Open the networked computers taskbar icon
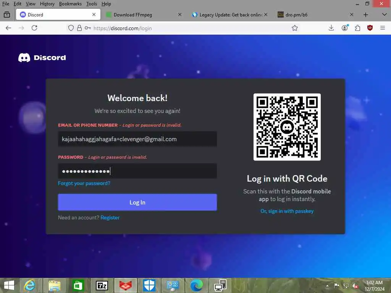 point(220,285)
